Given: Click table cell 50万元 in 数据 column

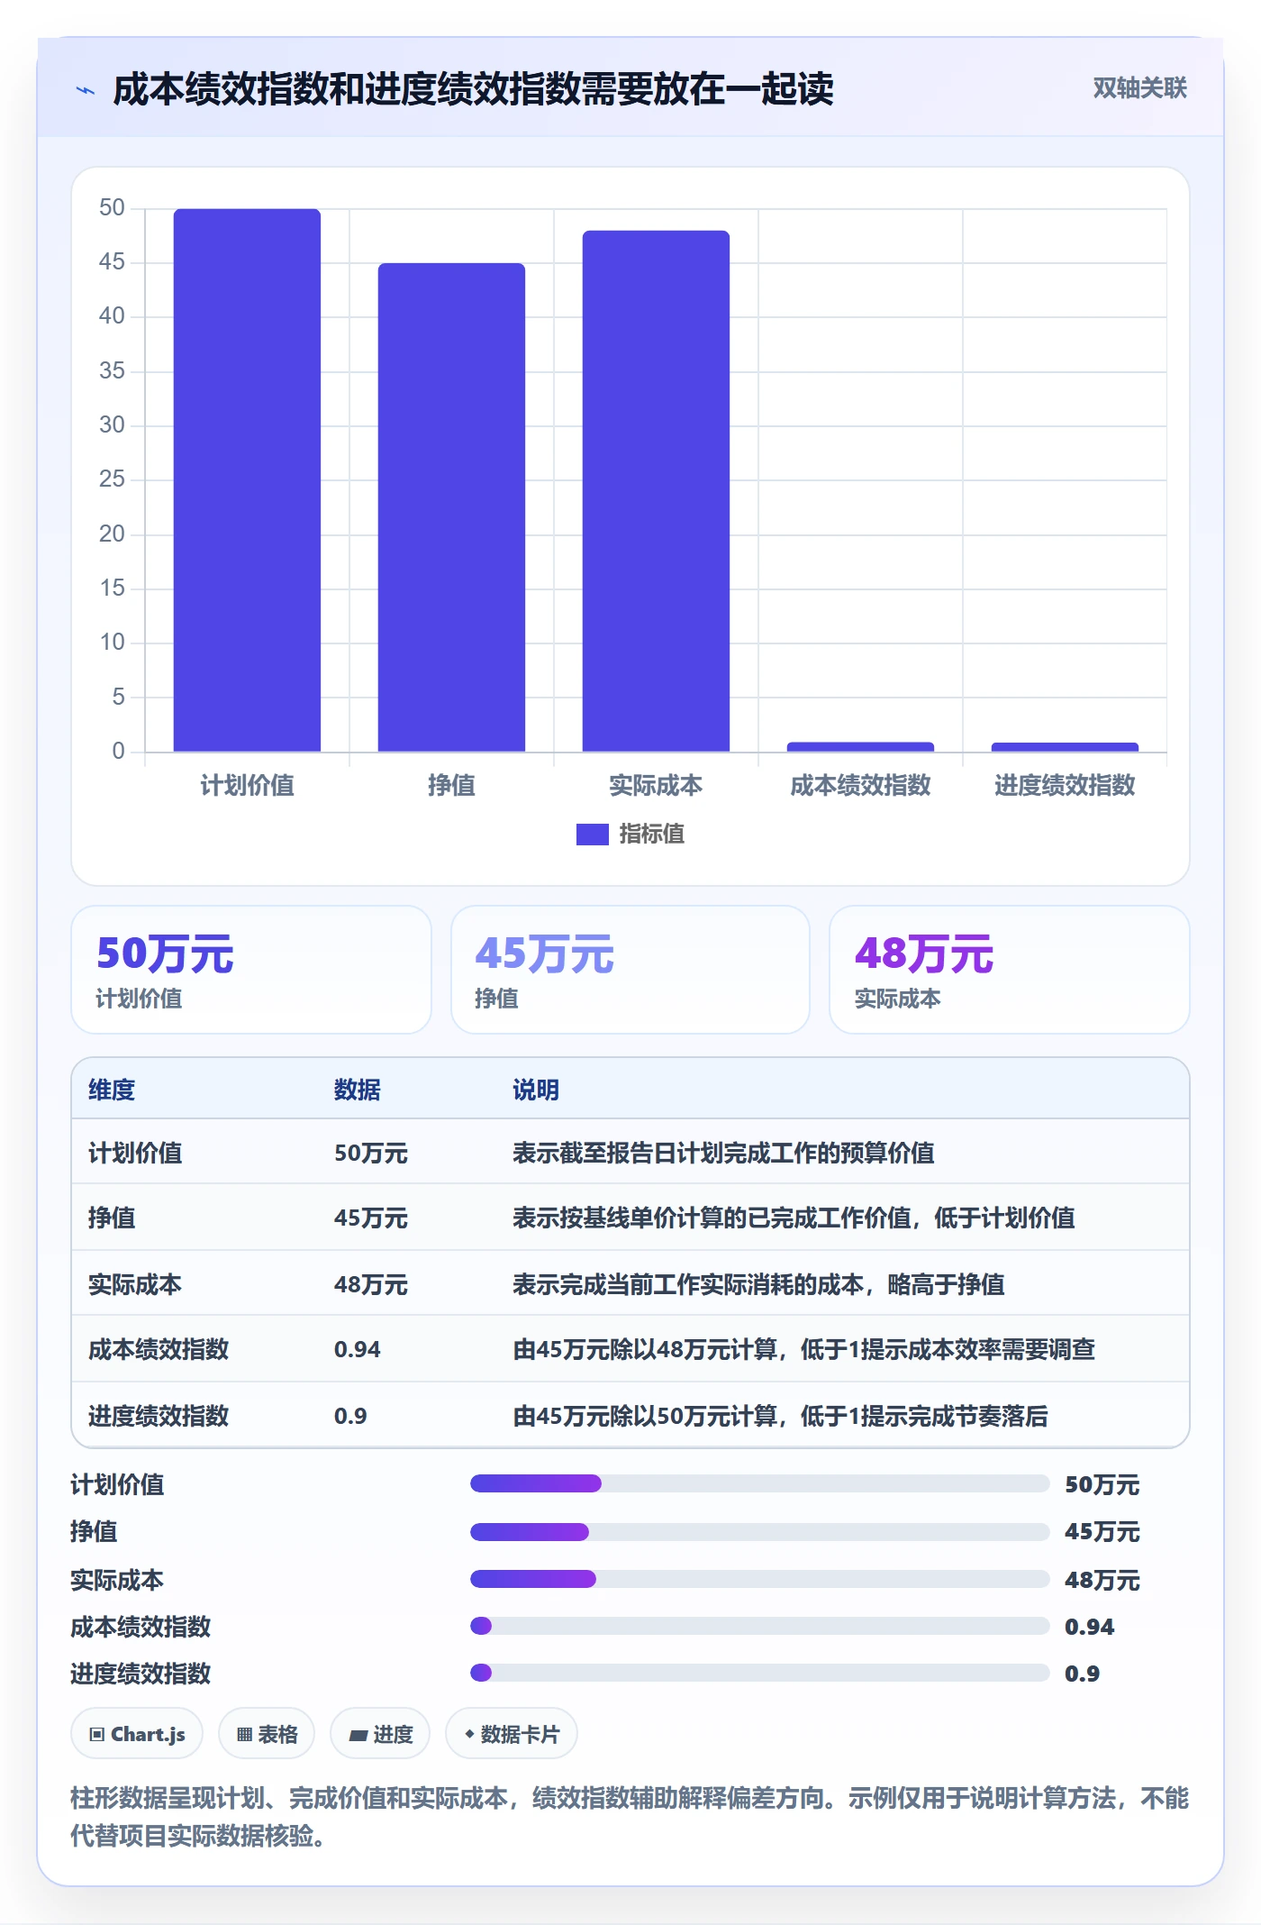Looking at the screenshot, I should [371, 1153].
